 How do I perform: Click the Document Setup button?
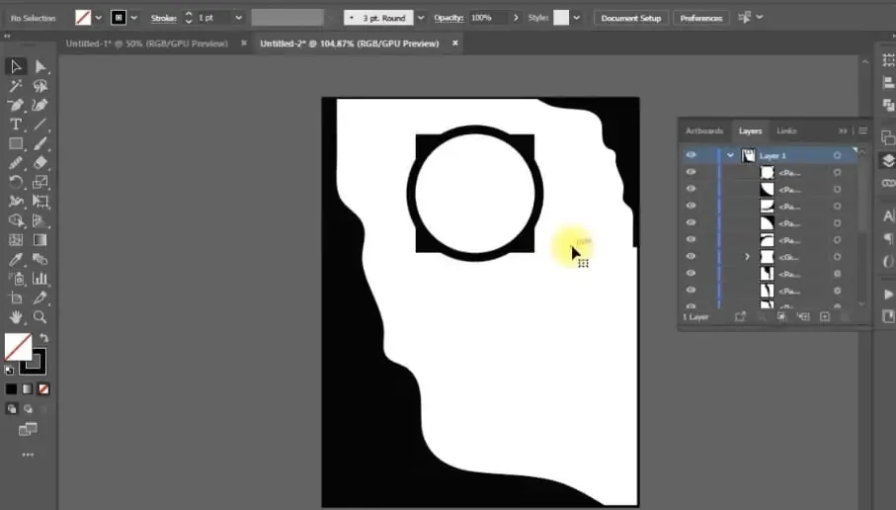tap(633, 18)
